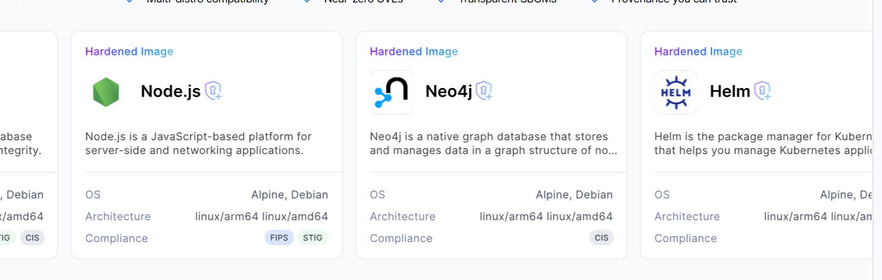Click the CIS tag on leftmost card
The width and height of the screenshot is (882, 280).
pos(32,238)
